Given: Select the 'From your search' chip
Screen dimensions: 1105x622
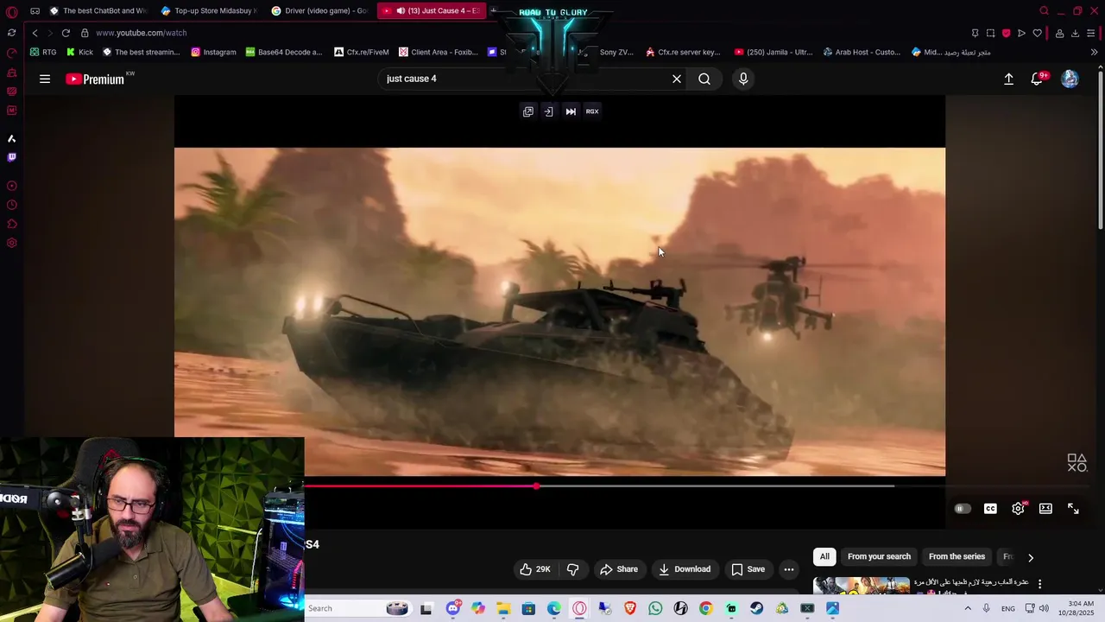Looking at the screenshot, I should click(879, 556).
